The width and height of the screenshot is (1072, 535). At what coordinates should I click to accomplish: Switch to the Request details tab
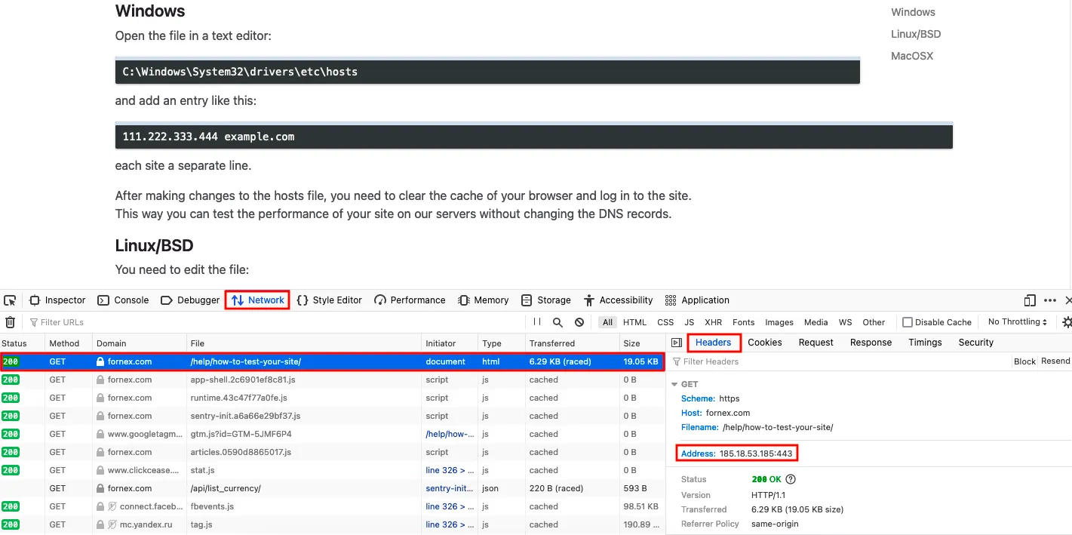point(816,343)
